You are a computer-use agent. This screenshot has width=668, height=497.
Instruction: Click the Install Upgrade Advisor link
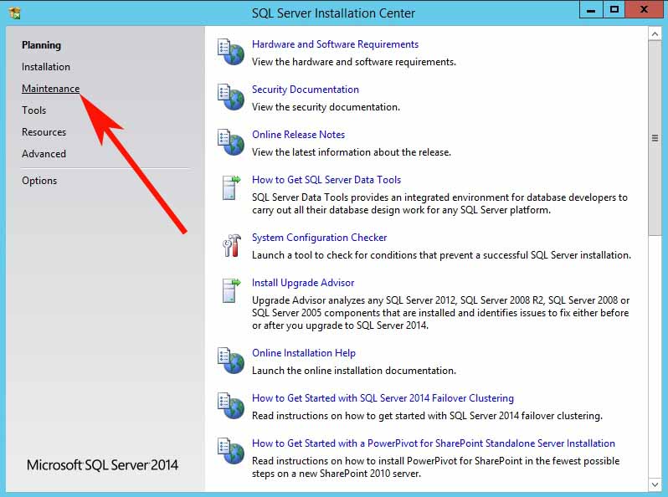click(303, 283)
